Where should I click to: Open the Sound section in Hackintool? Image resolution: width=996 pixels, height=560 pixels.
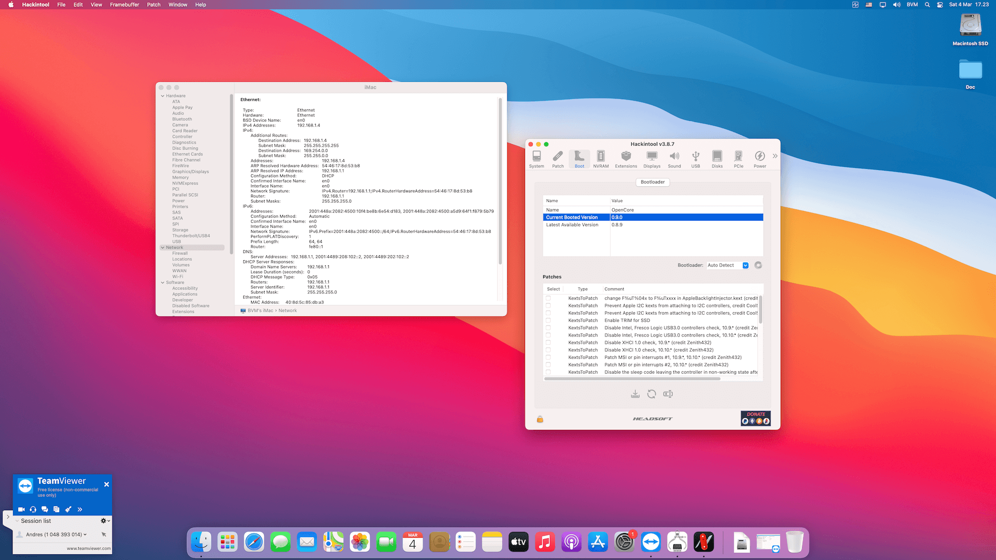tap(674, 159)
